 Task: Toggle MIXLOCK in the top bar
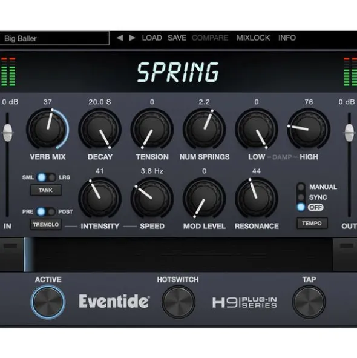pyautogui.click(x=253, y=38)
